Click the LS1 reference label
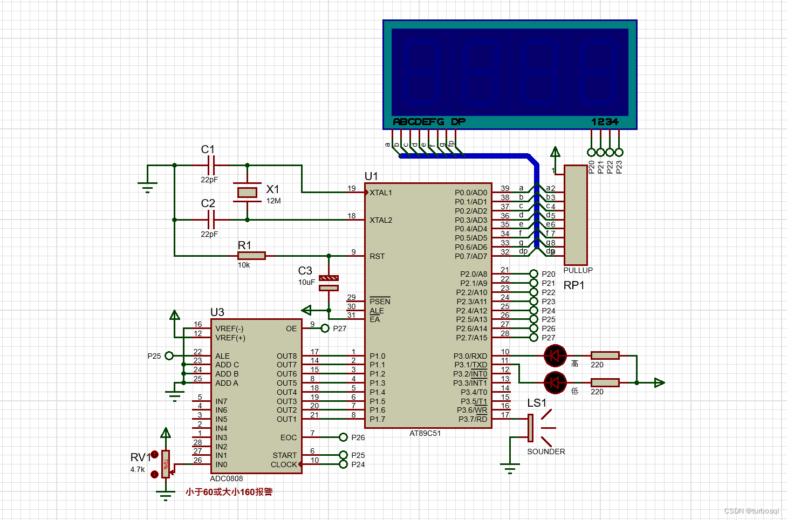Screen dimensions: 787x520 point(537,403)
